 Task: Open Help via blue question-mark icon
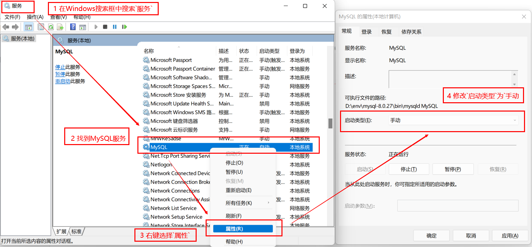click(73, 27)
